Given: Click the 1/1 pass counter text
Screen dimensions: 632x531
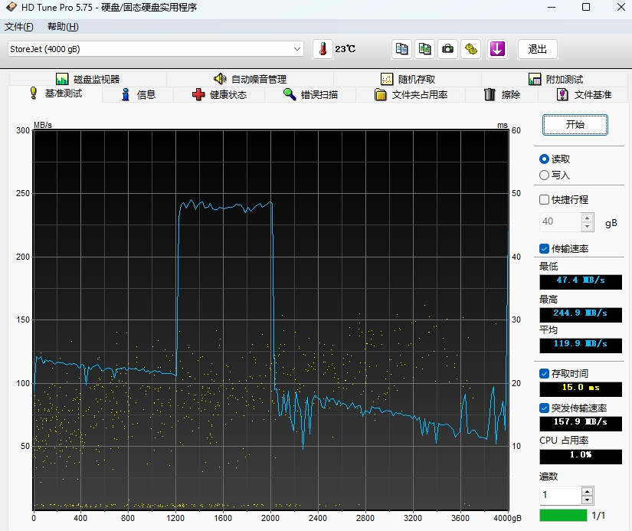Looking at the screenshot, I should pyautogui.click(x=598, y=515).
